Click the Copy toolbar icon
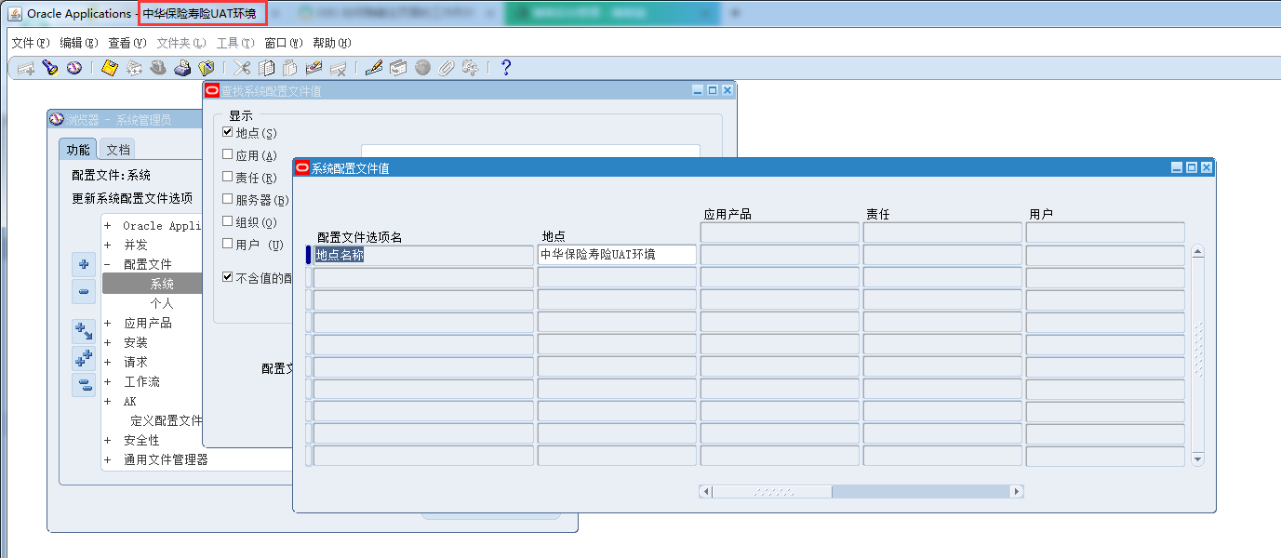Screen dimensions: 1281x558 (x=266, y=68)
